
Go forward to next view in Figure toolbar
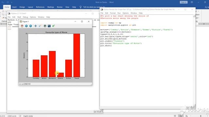[31, 26]
